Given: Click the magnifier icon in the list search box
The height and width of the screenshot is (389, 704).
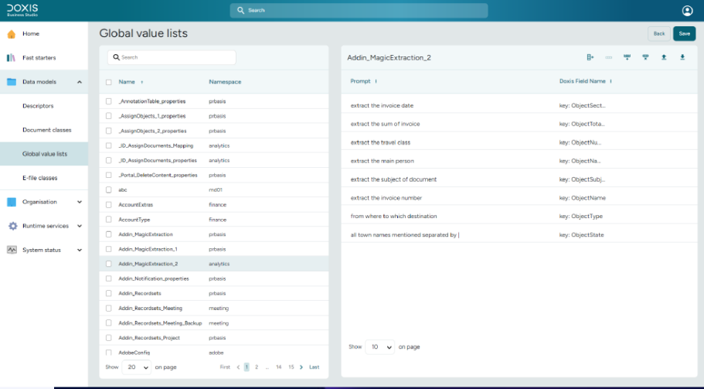Looking at the screenshot, I should 116,57.
